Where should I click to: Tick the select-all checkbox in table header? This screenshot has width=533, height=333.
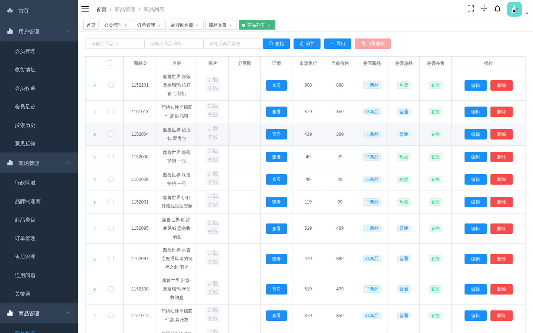(110, 63)
